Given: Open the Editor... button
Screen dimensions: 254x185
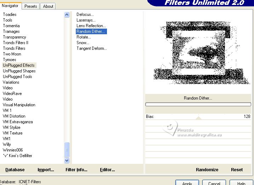Looking at the screenshot, I should pyautogui.click(x=107, y=170).
